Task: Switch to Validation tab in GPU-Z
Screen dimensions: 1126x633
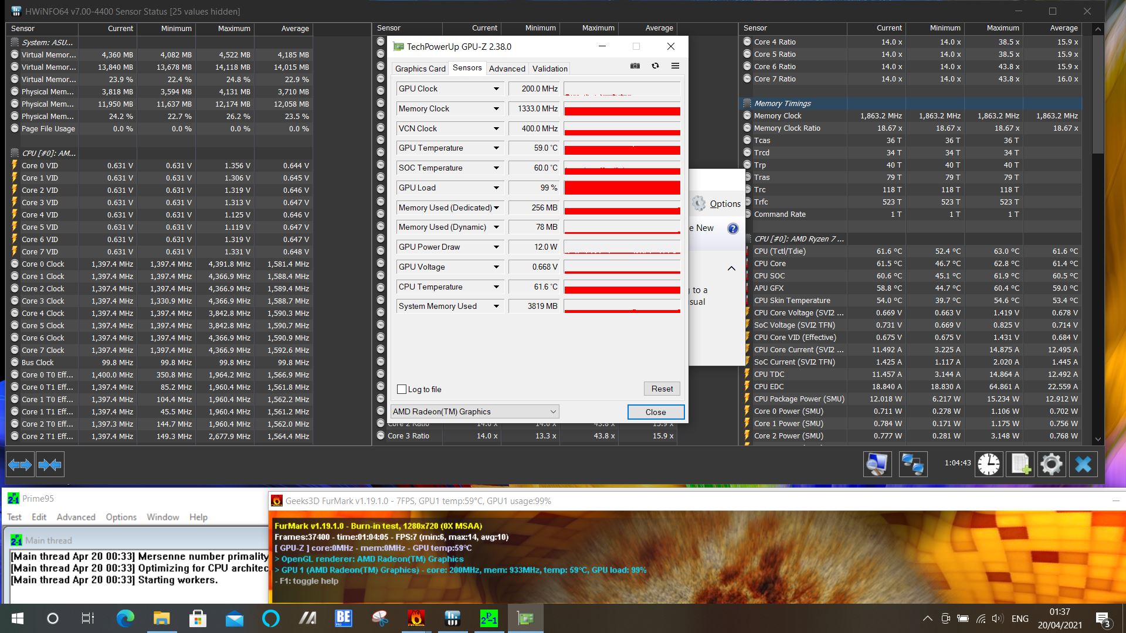Action: (550, 69)
